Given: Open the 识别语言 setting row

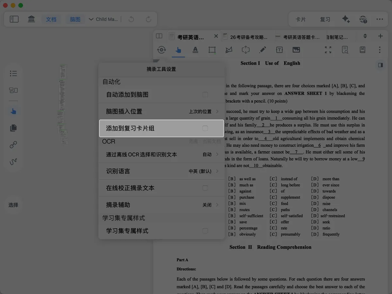Looking at the screenshot, I should [161, 171].
